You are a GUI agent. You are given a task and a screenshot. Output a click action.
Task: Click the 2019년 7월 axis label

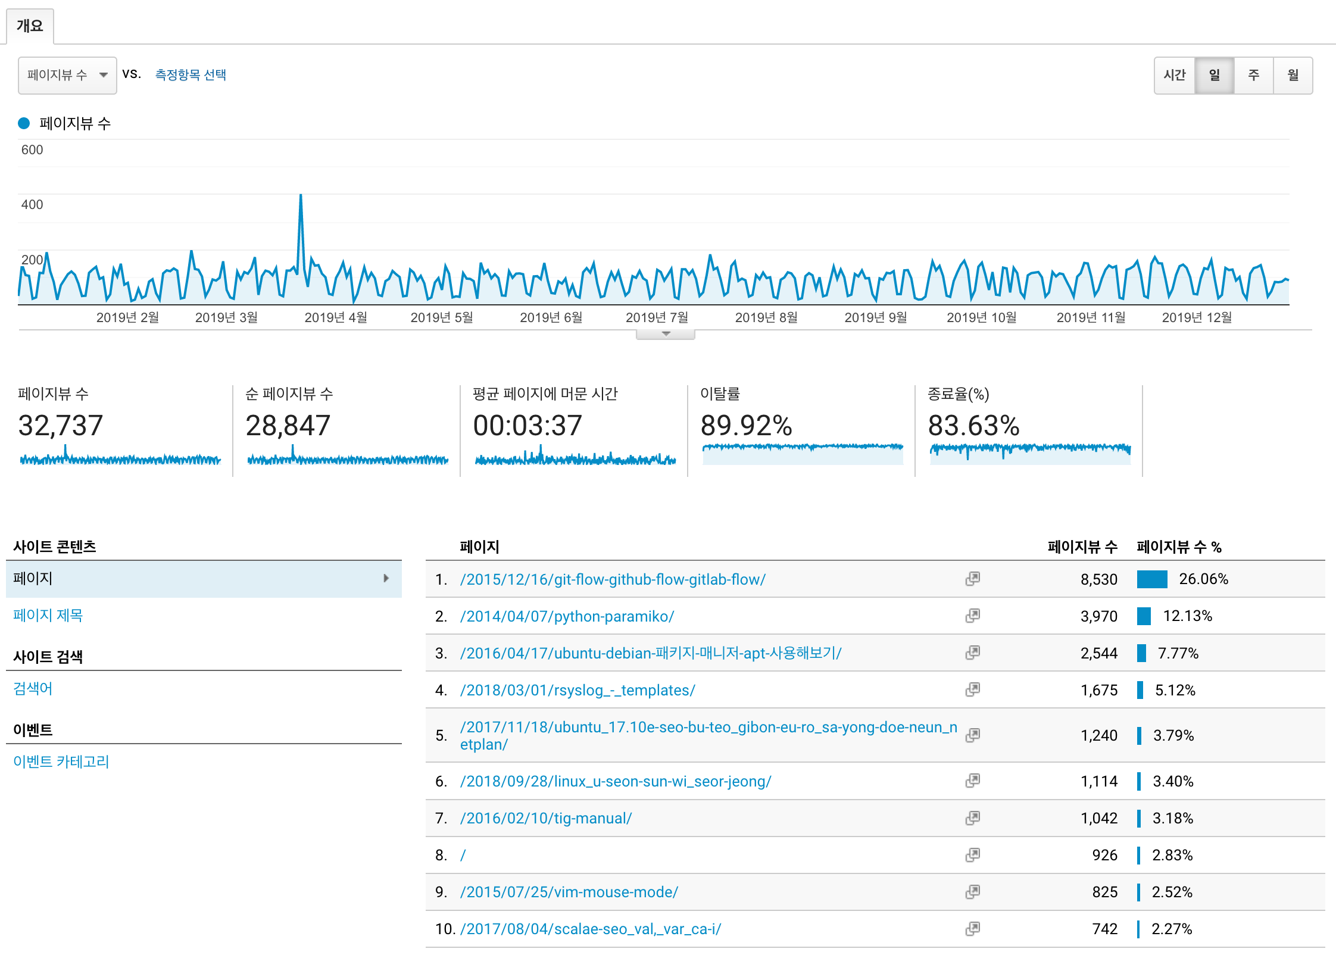pos(657,317)
